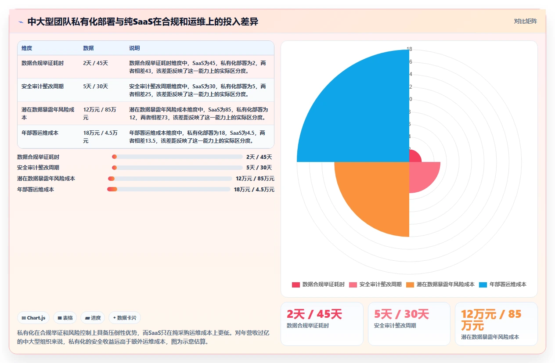Open the 12万元 / 85万元 data card
Viewport: 555px width, 363px height.
click(x=496, y=324)
